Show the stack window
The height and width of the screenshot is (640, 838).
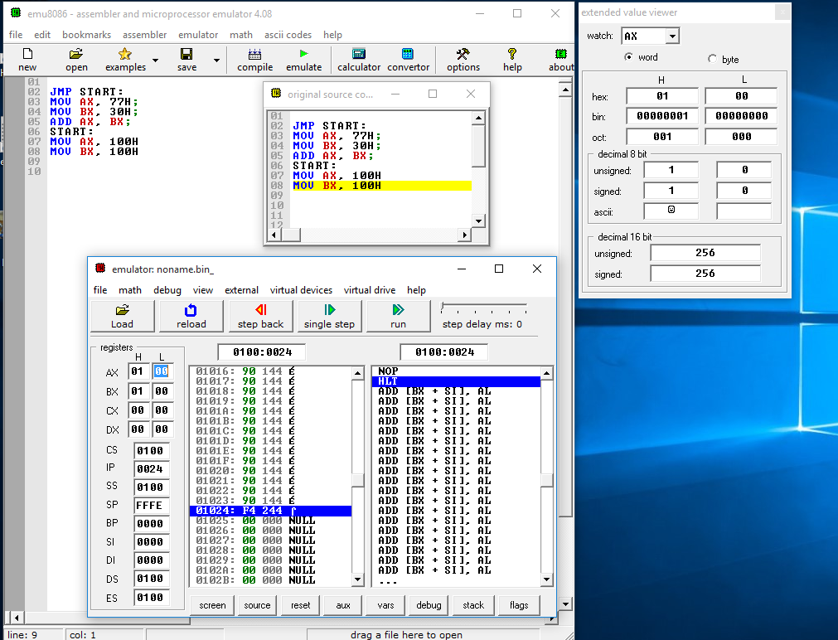pos(473,605)
